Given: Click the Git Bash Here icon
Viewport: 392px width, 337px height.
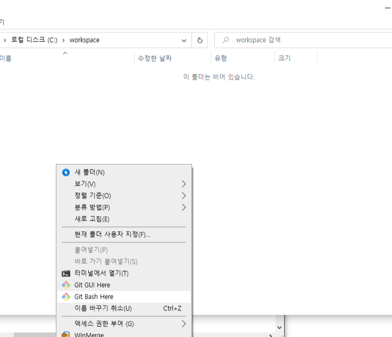Looking at the screenshot, I should (x=66, y=297).
